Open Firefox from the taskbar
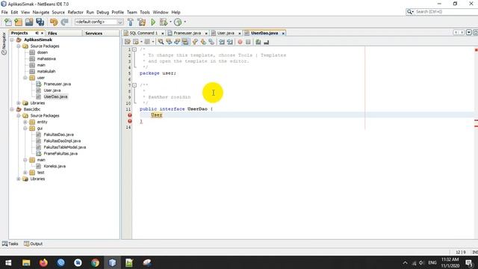 [43, 262]
